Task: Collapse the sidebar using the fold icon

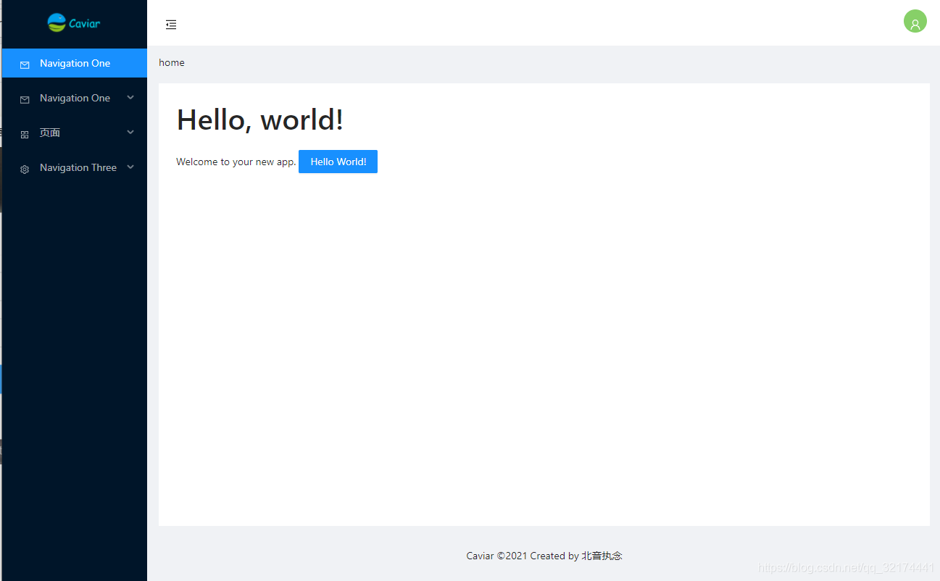Action: click(x=171, y=24)
